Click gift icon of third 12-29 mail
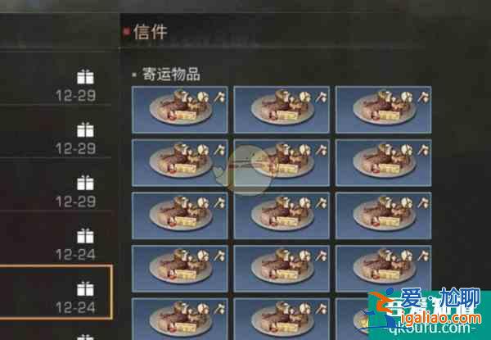Screen dimensions: 491x340 [85, 183]
